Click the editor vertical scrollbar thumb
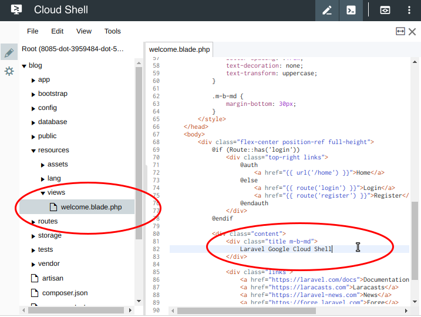The image size is (421, 317). coord(415,241)
